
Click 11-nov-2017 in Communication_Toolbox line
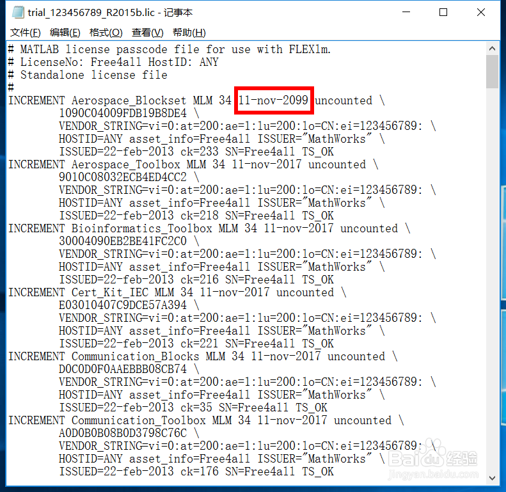(292, 420)
